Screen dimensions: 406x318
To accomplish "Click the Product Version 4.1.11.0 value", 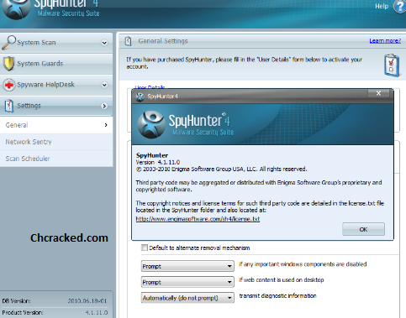I will pos(97,312).
